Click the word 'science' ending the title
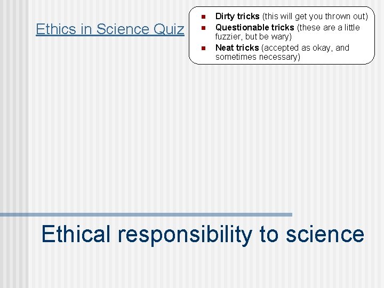The image size is (384, 288). pyautogui.click(x=325, y=235)
